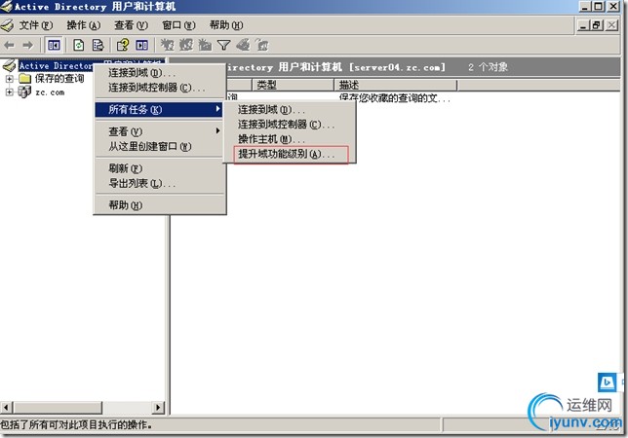Click the '2 个对象' text in header

click(488, 67)
